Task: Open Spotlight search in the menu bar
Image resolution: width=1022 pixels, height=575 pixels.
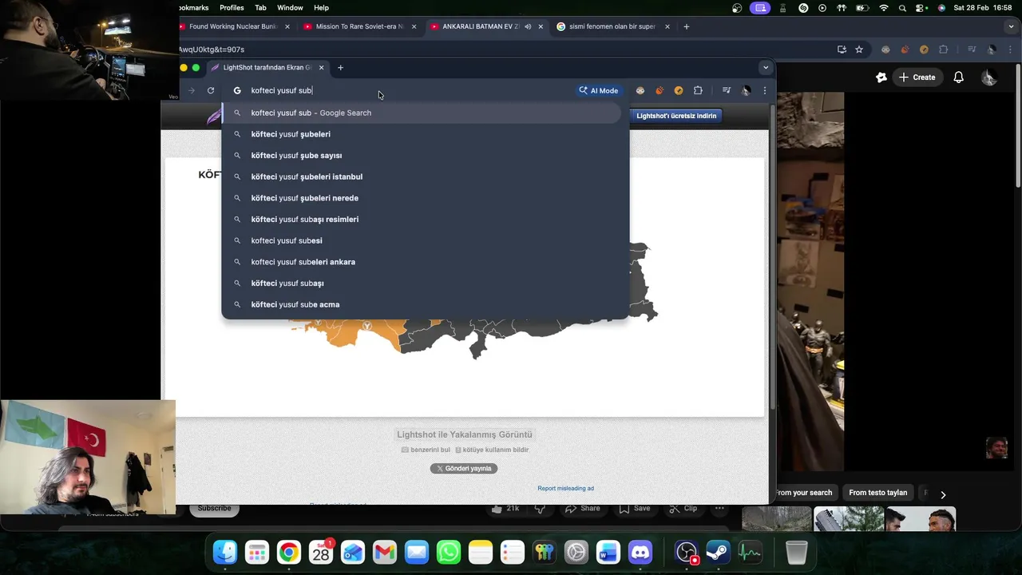Action: (902, 7)
